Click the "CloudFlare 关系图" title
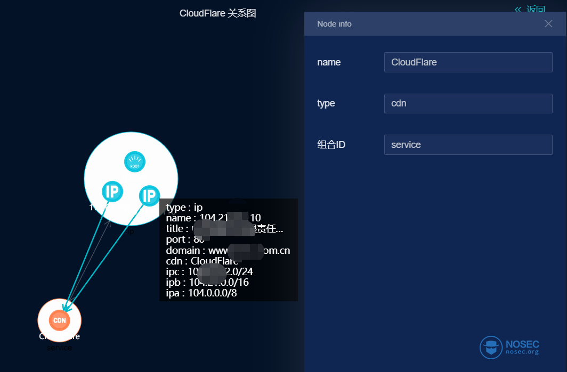The width and height of the screenshot is (567, 372). coord(217,13)
